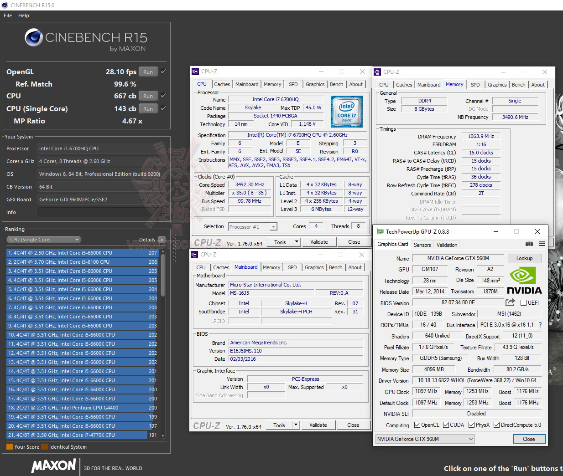
Task: Switch to Sensors tab in GPU-Z
Action: click(422, 245)
